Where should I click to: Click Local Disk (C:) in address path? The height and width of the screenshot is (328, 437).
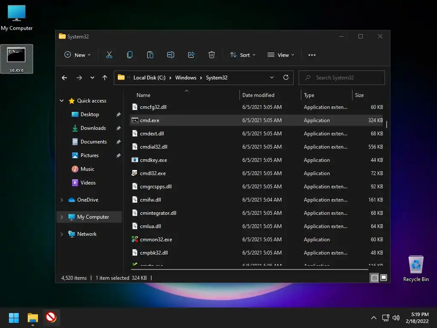tap(149, 78)
